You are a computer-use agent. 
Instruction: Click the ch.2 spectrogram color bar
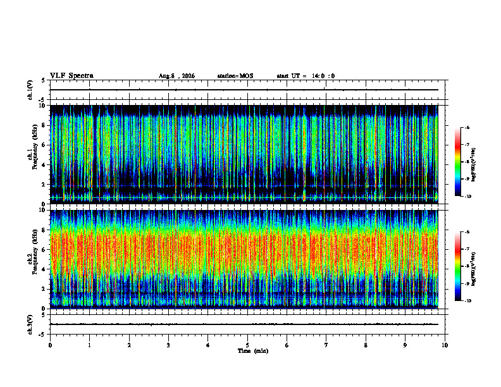(457, 266)
